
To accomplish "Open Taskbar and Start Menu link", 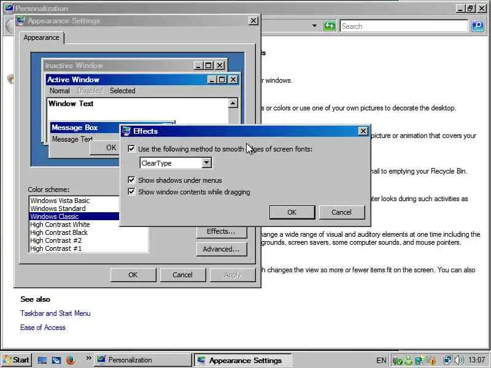I will (55, 313).
